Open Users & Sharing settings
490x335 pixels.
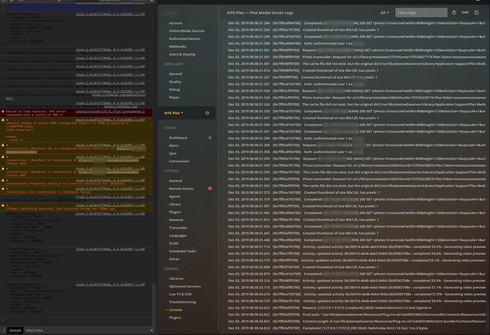[x=182, y=54]
